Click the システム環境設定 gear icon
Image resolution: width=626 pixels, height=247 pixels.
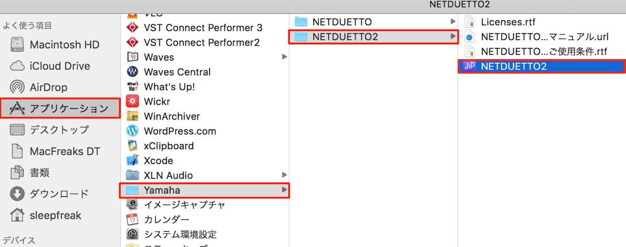[132, 234]
